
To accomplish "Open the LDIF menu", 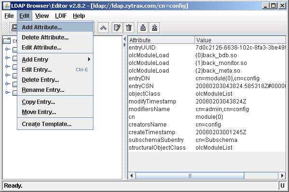I will tap(61, 16).
